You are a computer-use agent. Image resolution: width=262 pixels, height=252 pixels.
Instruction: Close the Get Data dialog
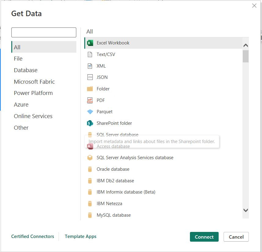tap(254, 6)
